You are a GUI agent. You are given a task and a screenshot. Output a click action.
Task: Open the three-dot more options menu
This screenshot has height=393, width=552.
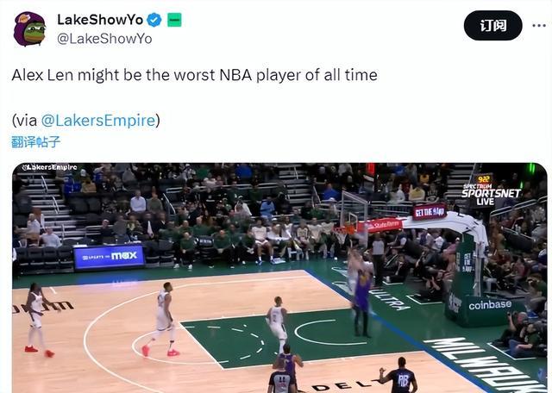[x=538, y=25]
